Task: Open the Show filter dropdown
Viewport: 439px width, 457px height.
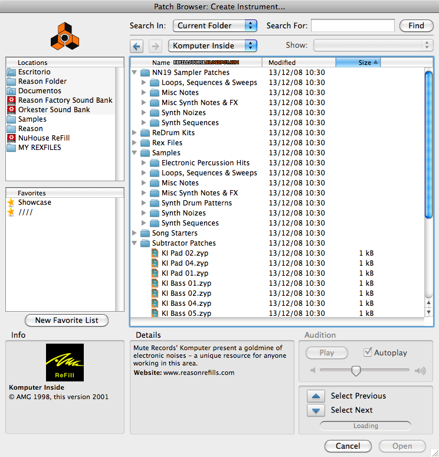Action: tap(374, 45)
